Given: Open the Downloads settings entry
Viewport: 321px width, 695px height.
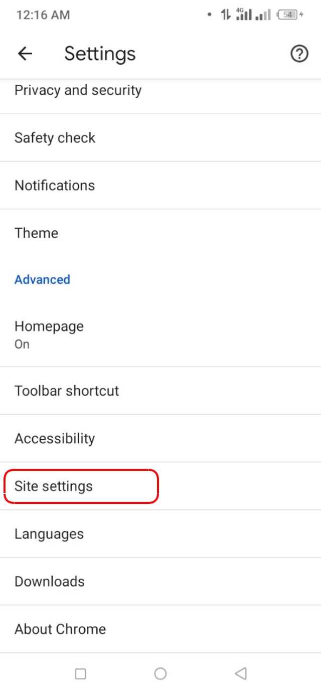Looking at the screenshot, I should 50,581.
